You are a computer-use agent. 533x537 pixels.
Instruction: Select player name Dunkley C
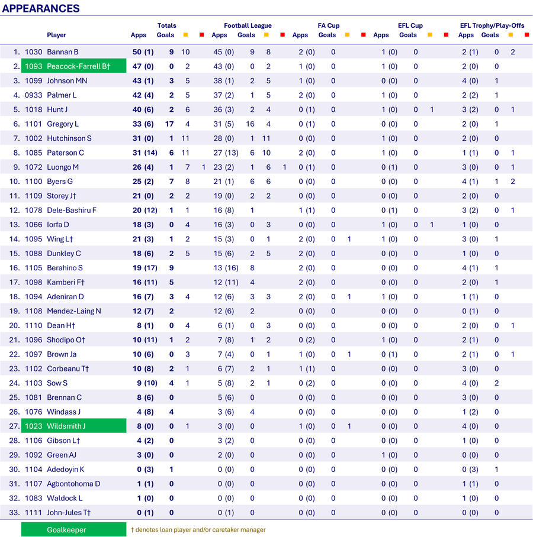[x=64, y=254]
